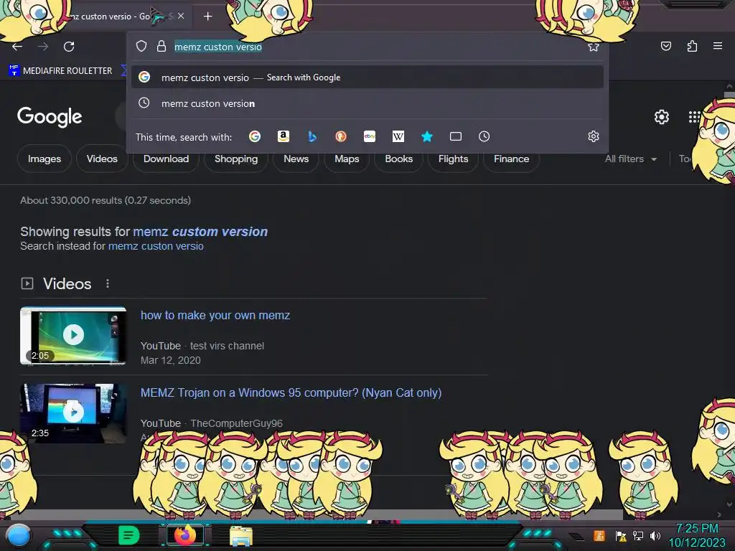Viewport: 735px width, 551px height.
Task: Switch to the News filter
Action: click(x=296, y=159)
